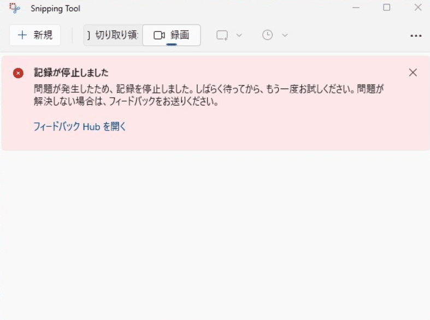
Task: Click the red error icon in banner
Action: (x=18, y=73)
